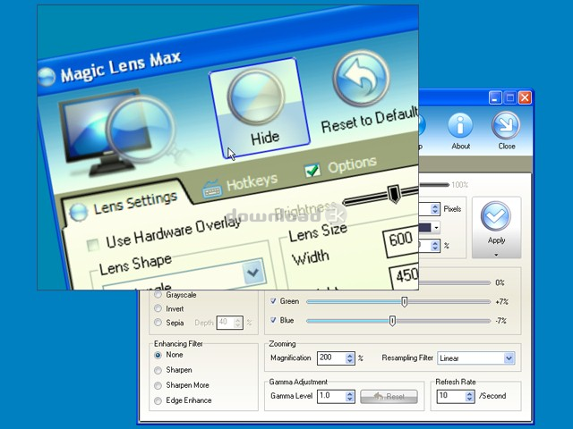Click the Gamma Reset button
The width and height of the screenshot is (573, 429).
(389, 397)
